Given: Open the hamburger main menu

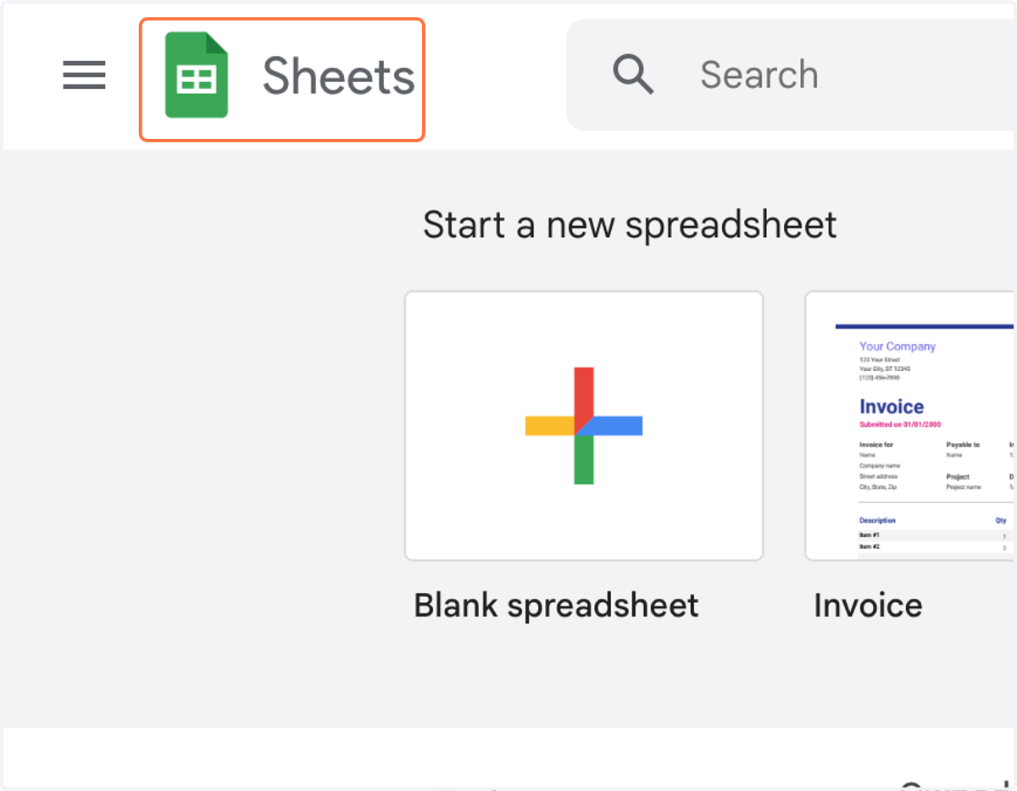Looking at the screenshot, I should [x=85, y=75].
